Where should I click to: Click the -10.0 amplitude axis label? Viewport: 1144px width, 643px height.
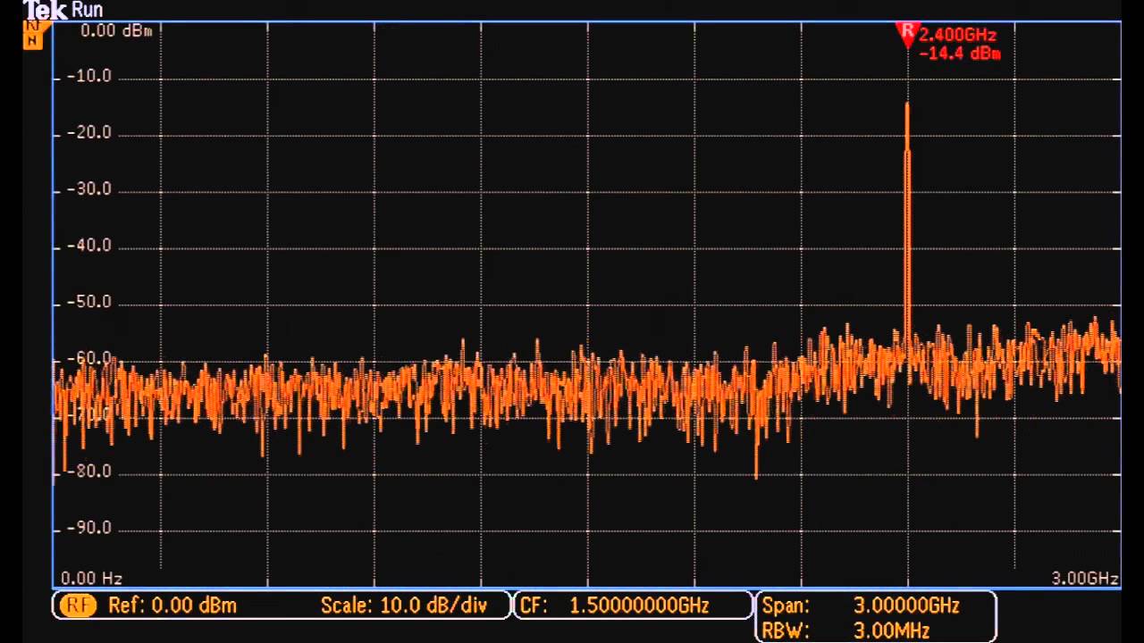pyautogui.click(x=88, y=77)
